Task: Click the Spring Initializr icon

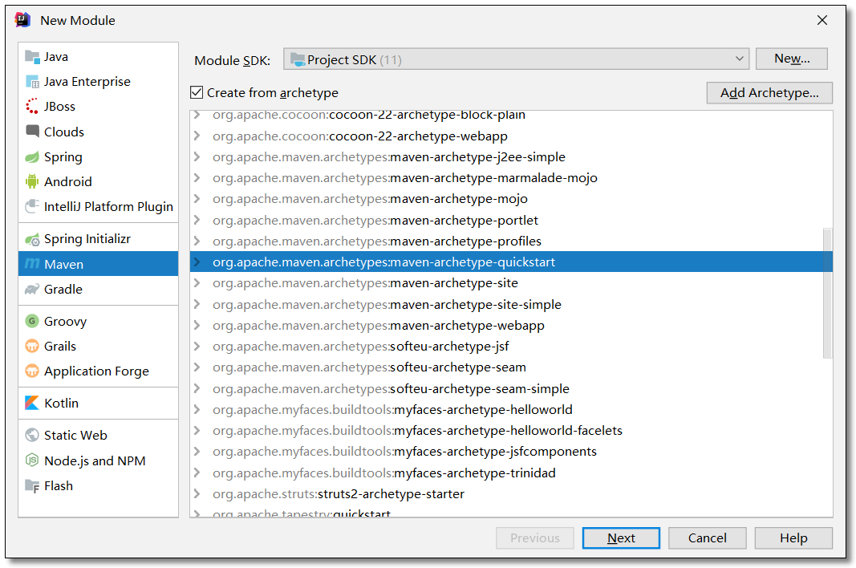Action: (32, 239)
